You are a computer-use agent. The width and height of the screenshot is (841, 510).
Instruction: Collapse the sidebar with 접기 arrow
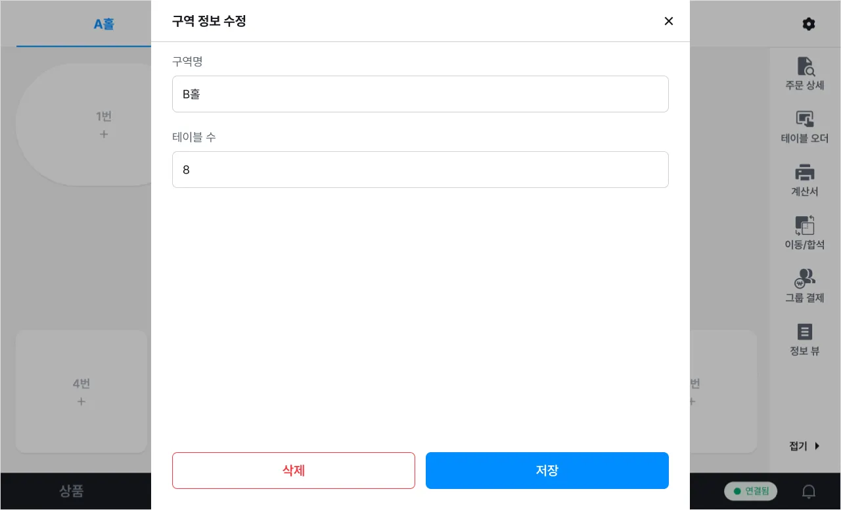click(805, 446)
